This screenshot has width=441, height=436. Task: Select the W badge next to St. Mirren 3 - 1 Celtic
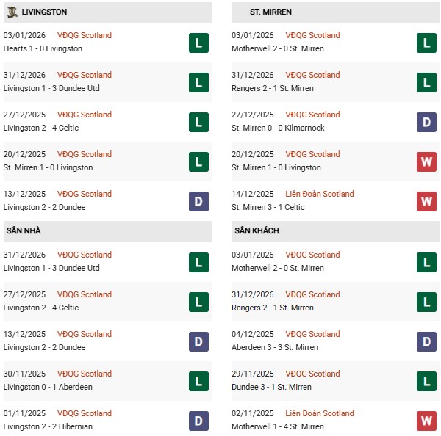pos(426,201)
